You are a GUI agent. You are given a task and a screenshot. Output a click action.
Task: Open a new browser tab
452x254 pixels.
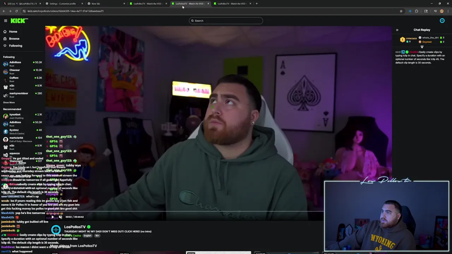coord(257,4)
